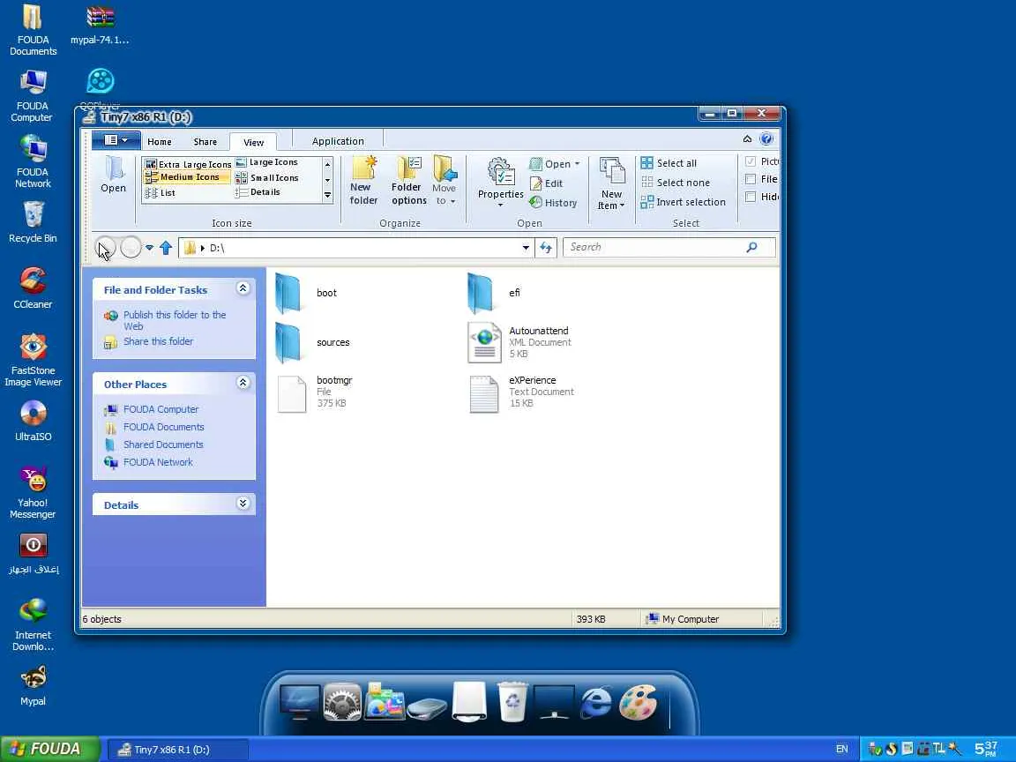Choose Small Icons view
Image resolution: width=1016 pixels, height=762 pixels.
coord(267,177)
